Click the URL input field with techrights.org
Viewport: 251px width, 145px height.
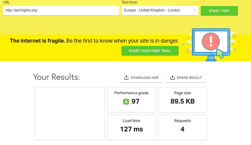61,11
